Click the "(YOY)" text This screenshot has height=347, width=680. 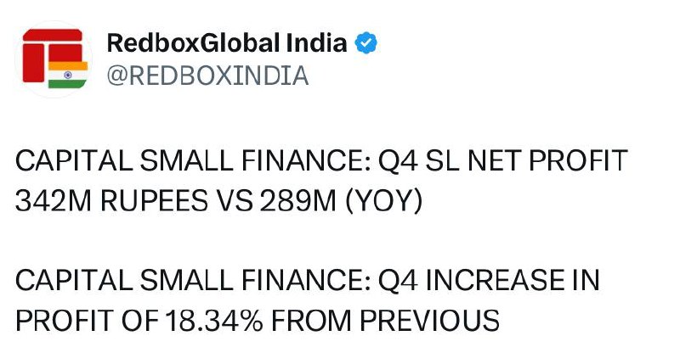(384, 202)
